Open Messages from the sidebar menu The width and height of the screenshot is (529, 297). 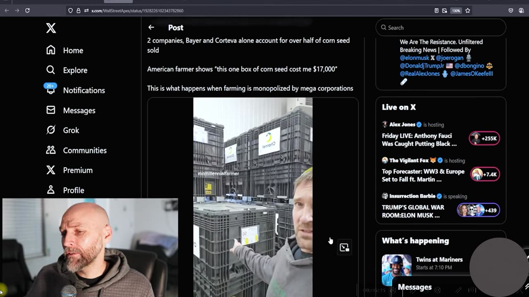click(x=79, y=111)
